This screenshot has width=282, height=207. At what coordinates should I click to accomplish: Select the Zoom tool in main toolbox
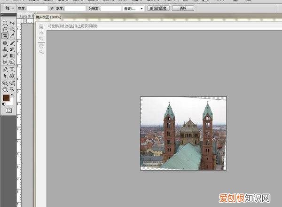[12, 88]
